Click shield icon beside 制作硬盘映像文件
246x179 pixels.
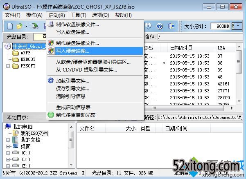(x=51, y=43)
